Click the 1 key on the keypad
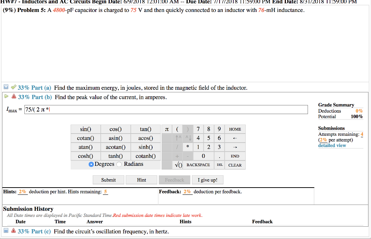Image resolution: width=371 pixels, height=239 pixels. (198, 147)
